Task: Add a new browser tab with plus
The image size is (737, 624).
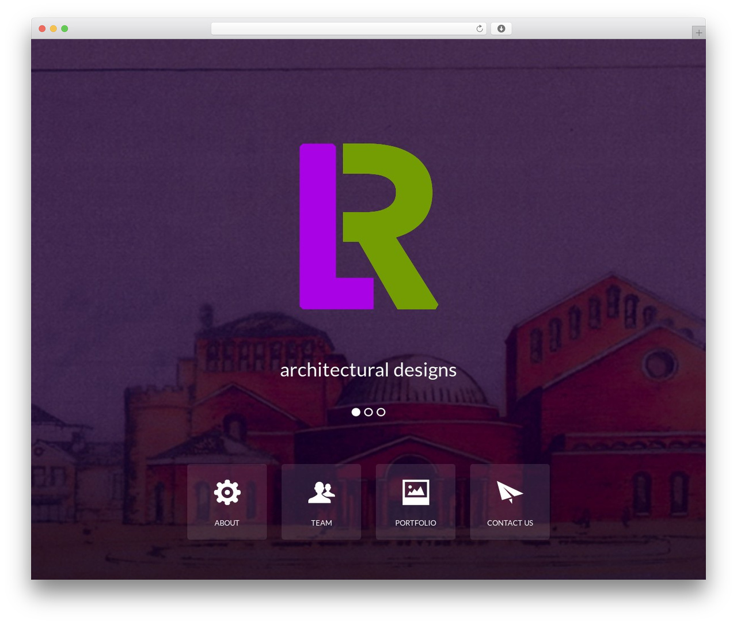Action: (x=698, y=33)
